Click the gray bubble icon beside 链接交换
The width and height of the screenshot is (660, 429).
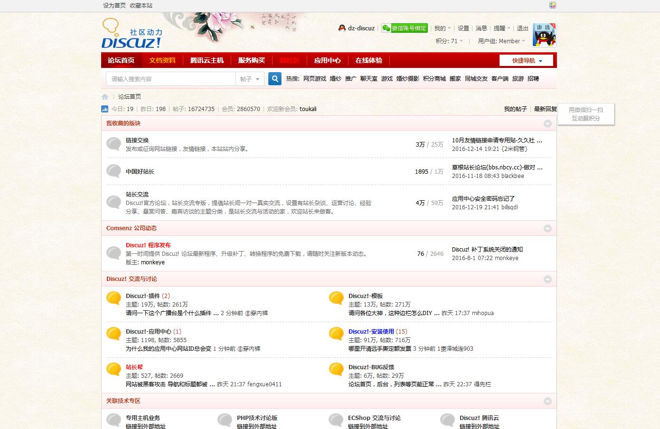(x=113, y=144)
